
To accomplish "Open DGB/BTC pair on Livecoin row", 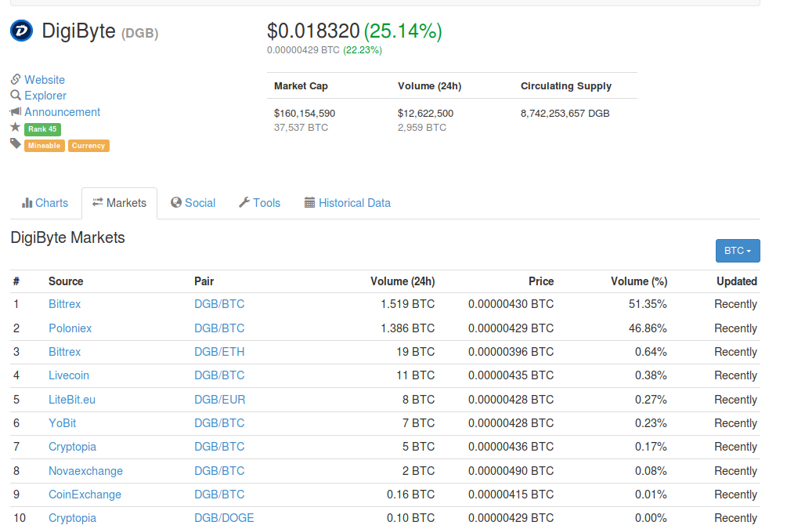I will point(219,375).
